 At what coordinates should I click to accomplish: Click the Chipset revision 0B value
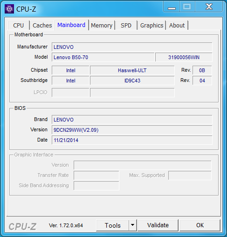coord(202,70)
